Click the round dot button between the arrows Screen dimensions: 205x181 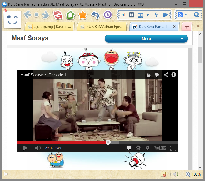tap(37, 15)
